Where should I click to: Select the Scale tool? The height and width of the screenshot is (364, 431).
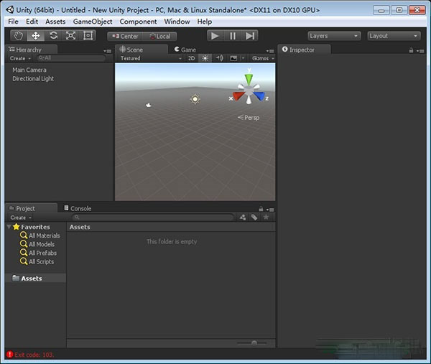[70, 36]
